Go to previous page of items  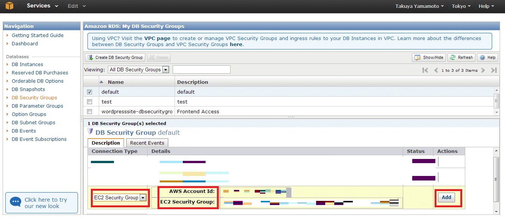click(x=436, y=70)
